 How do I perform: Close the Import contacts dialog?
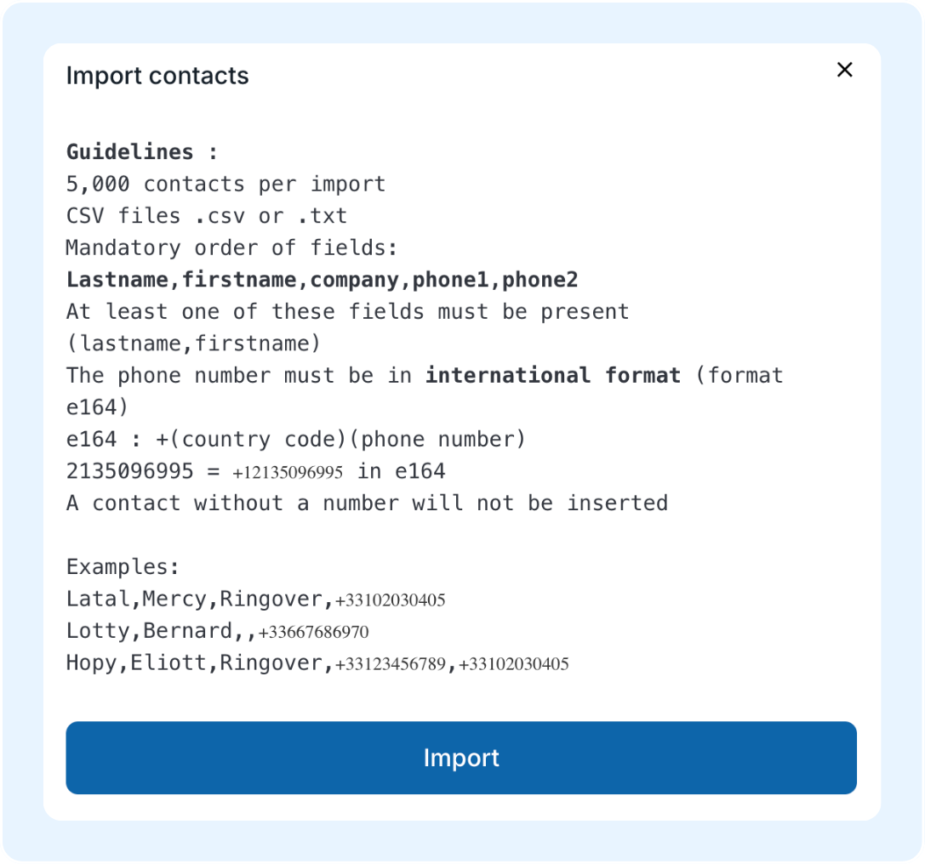[x=844, y=70]
